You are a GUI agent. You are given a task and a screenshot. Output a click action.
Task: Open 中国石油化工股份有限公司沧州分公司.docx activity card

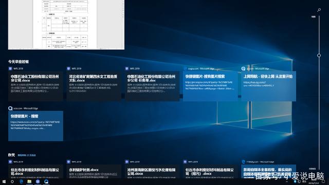coord(35,86)
